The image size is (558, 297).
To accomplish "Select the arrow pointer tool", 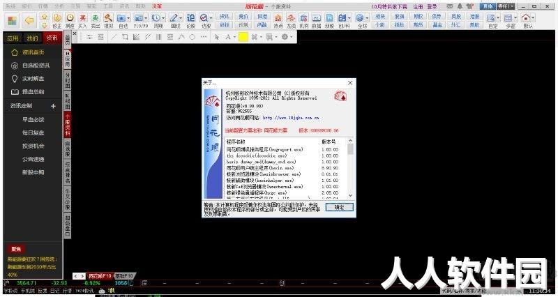I will 217,37.
